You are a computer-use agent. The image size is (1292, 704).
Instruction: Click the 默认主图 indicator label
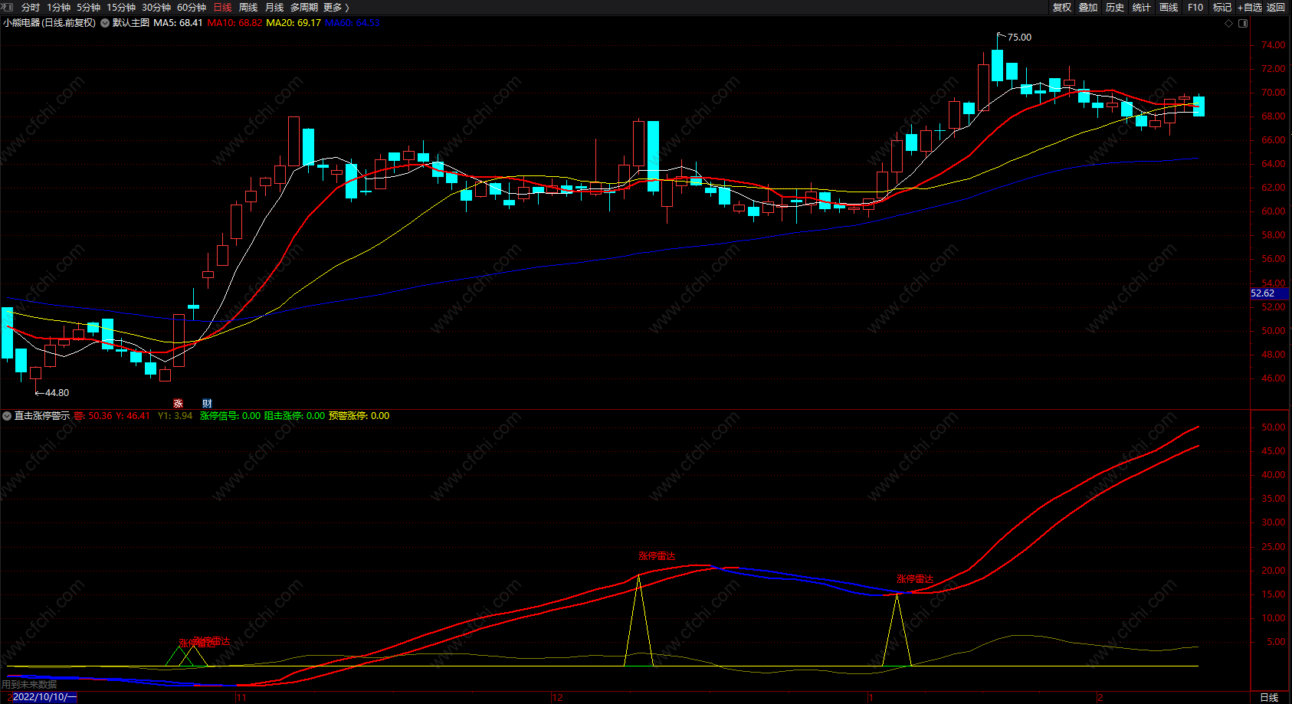131,23
